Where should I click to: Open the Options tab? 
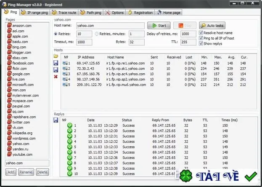point(115,13)
